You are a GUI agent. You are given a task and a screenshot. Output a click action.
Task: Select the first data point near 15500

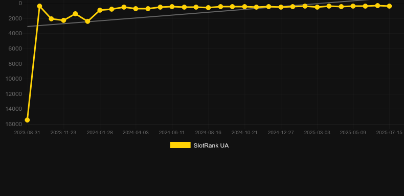(x=27, y=120)
